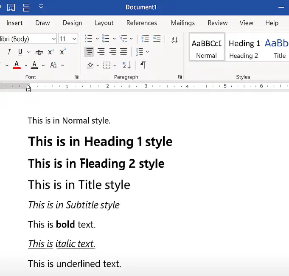
Task: Expand the Bullets dropdown arrow
Action: coord(97,39)
